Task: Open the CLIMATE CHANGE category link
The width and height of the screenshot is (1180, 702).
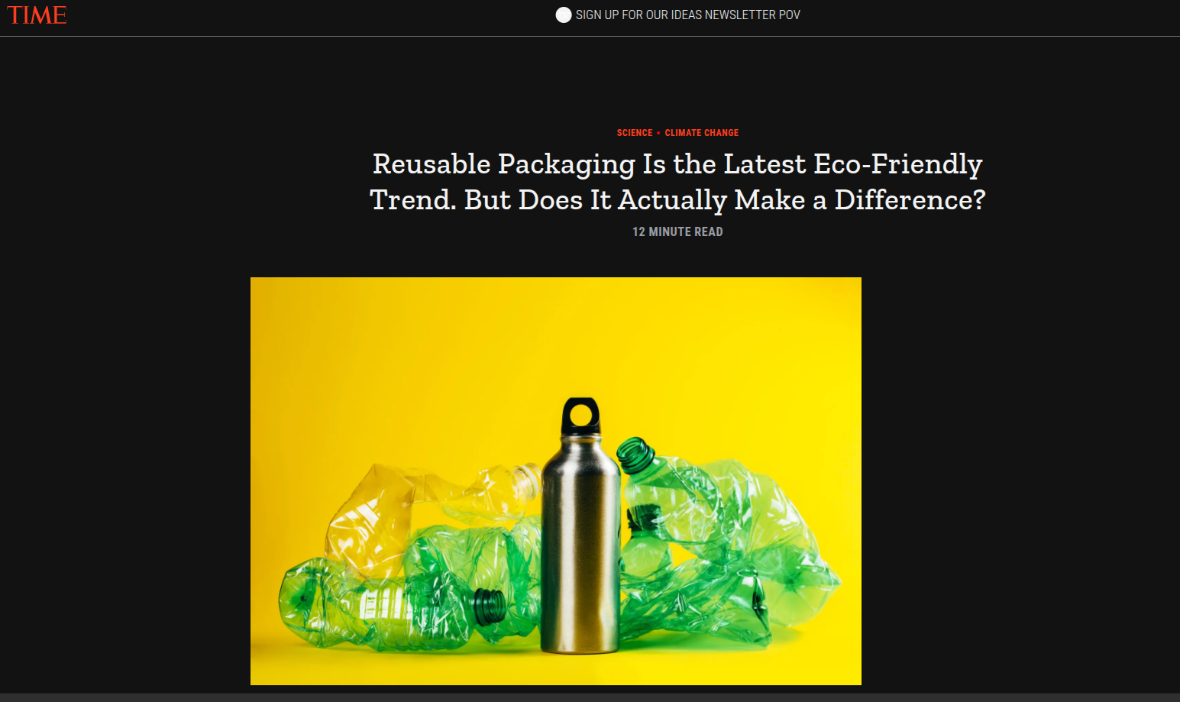Action: [702, 133]
